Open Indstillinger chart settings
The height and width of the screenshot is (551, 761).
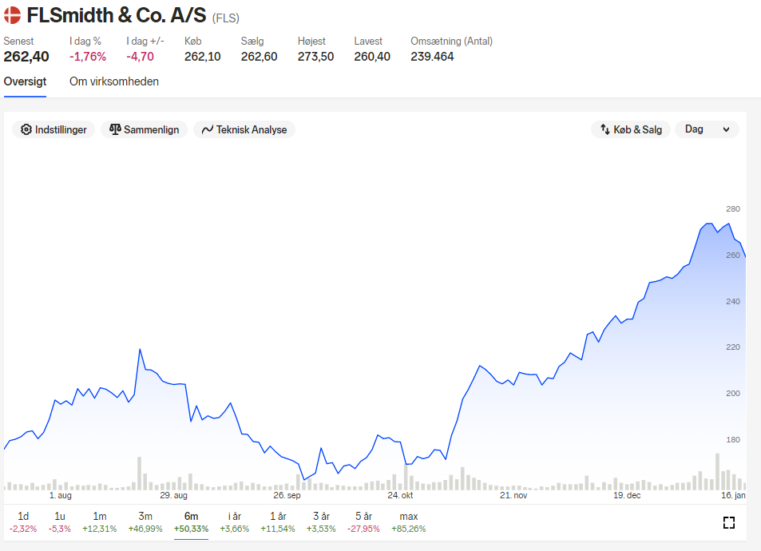(x=54, y=129)
